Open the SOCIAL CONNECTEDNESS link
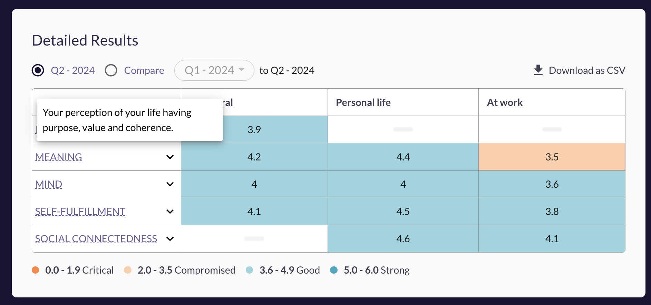This screenshot has height=305, width=651. (x=96, y=239)
